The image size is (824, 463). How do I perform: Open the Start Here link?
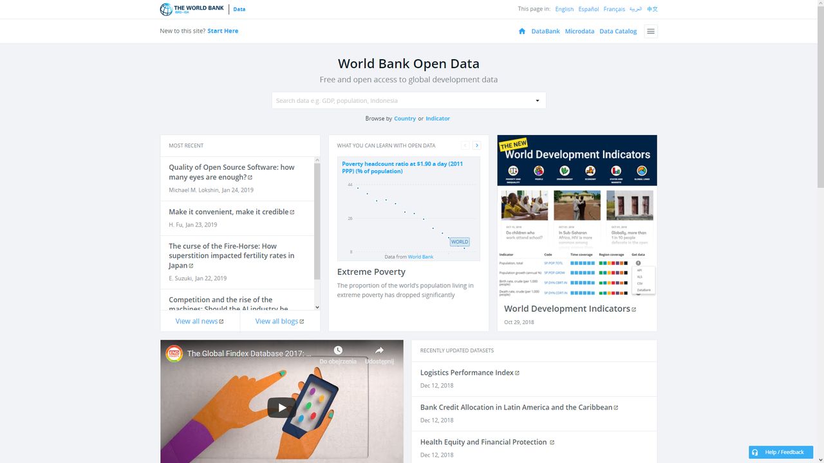(223, 31)
